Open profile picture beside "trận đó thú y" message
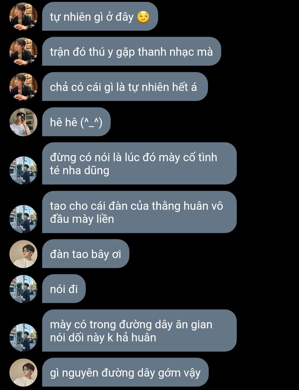The width and height of the screenshot is (299, 390). pos(24,52)
